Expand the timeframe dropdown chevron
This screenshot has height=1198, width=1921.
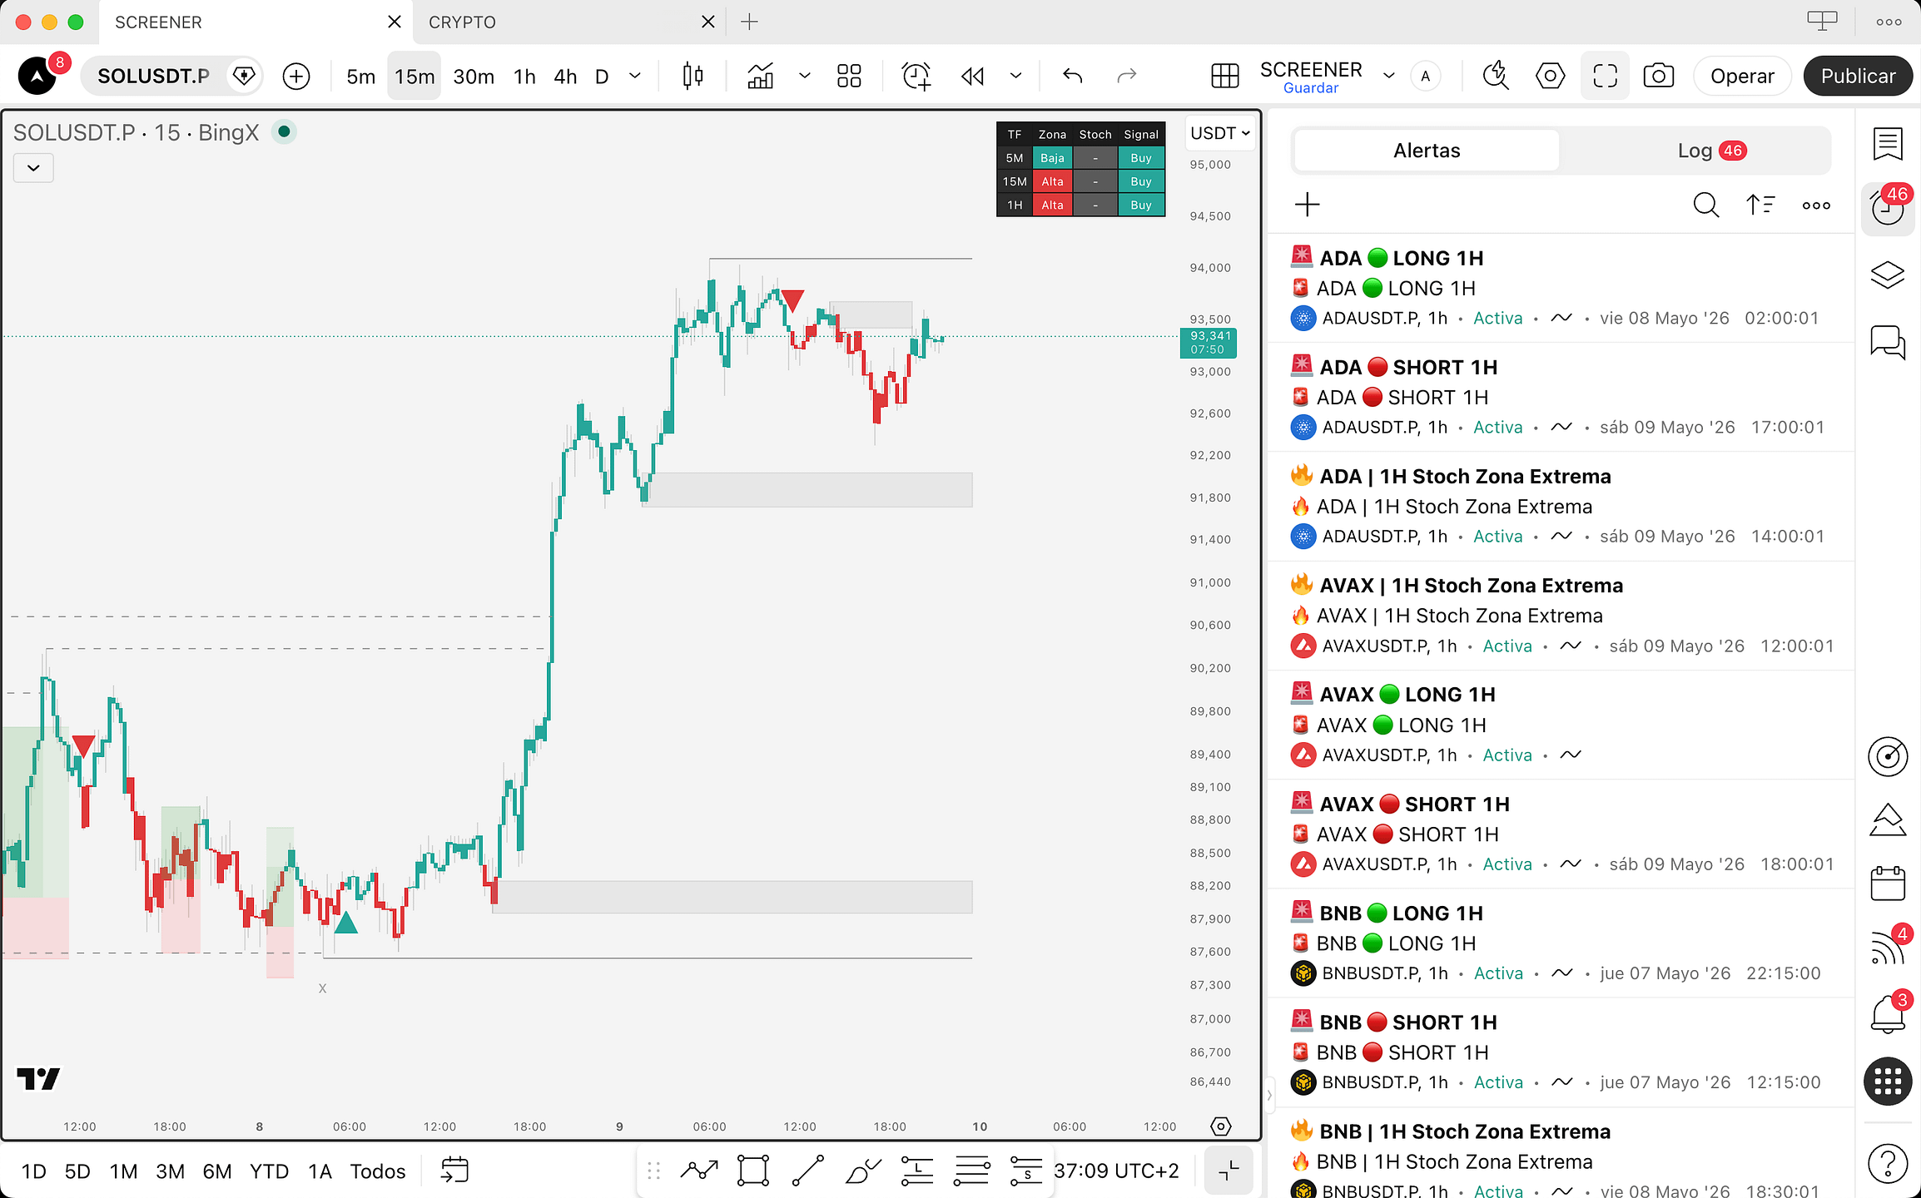pos(635,77)
